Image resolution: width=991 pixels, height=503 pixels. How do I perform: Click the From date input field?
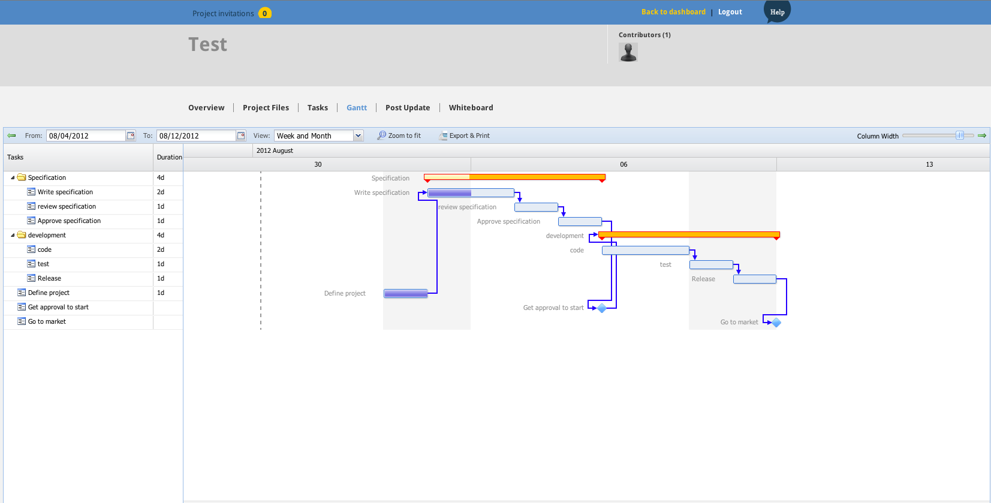86,135
